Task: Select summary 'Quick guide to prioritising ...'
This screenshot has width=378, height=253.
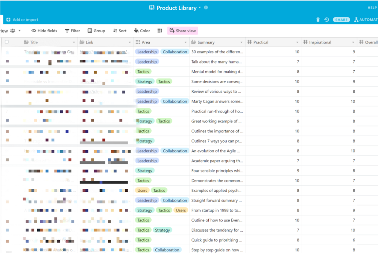Action: [x=217, y=240]
